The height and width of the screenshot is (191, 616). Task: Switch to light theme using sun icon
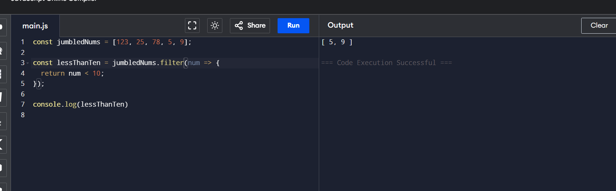click(215, 26)
